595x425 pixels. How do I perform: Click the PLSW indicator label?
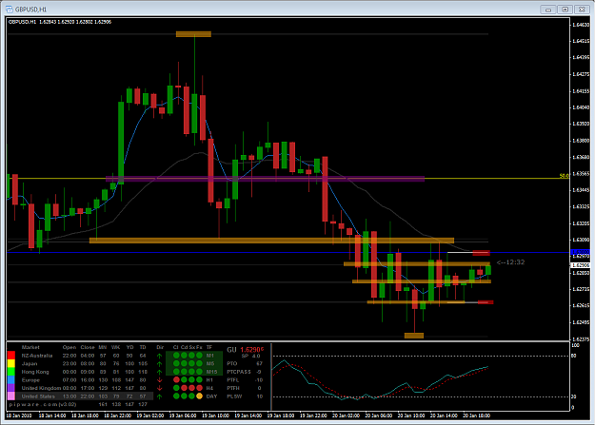click(234, 396)
